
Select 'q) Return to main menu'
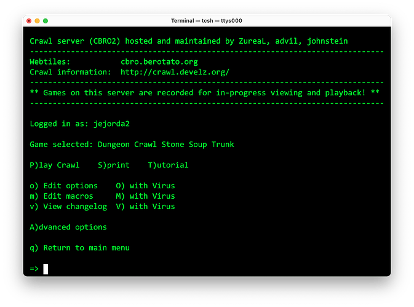pos(79,248)
